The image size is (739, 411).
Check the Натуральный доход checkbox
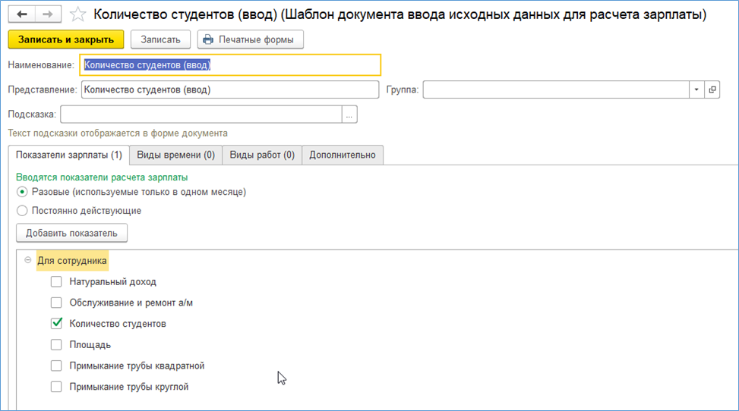56,282
